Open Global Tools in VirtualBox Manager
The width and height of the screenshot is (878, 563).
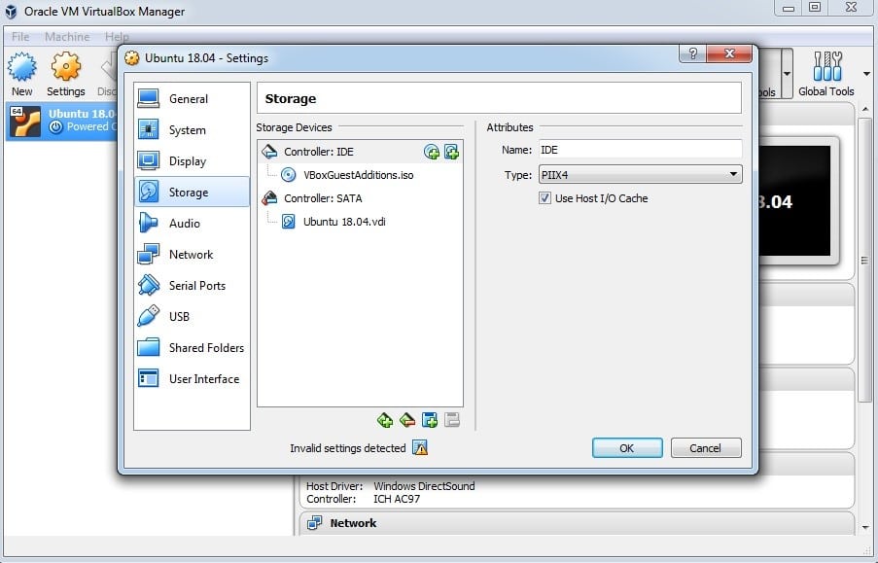pyautogui.click(x=825, y=74)
